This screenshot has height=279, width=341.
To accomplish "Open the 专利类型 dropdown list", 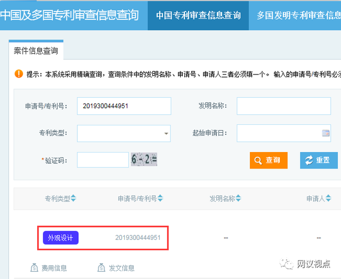I will (166, 133).
